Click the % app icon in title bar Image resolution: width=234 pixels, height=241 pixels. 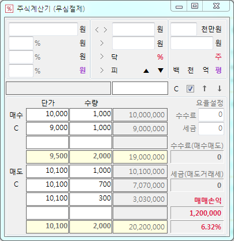pyautogui.click(x=9, y=9)
